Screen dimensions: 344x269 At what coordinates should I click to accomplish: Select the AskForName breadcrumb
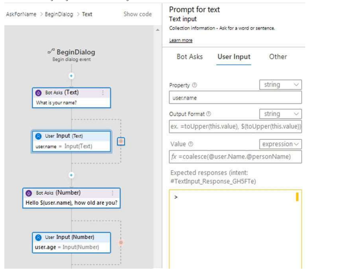coord(21,14)
